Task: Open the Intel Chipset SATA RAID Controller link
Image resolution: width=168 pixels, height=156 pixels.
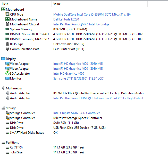Action: [77, 113]
